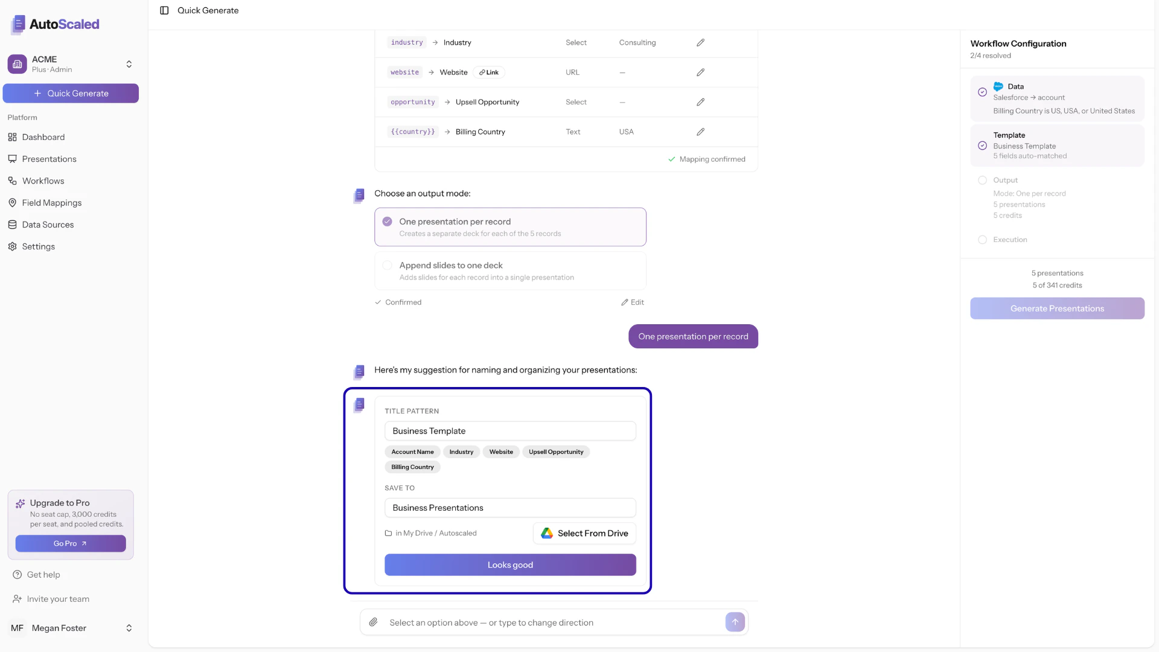Go to the Presentations page

click(x=49, y=159)
